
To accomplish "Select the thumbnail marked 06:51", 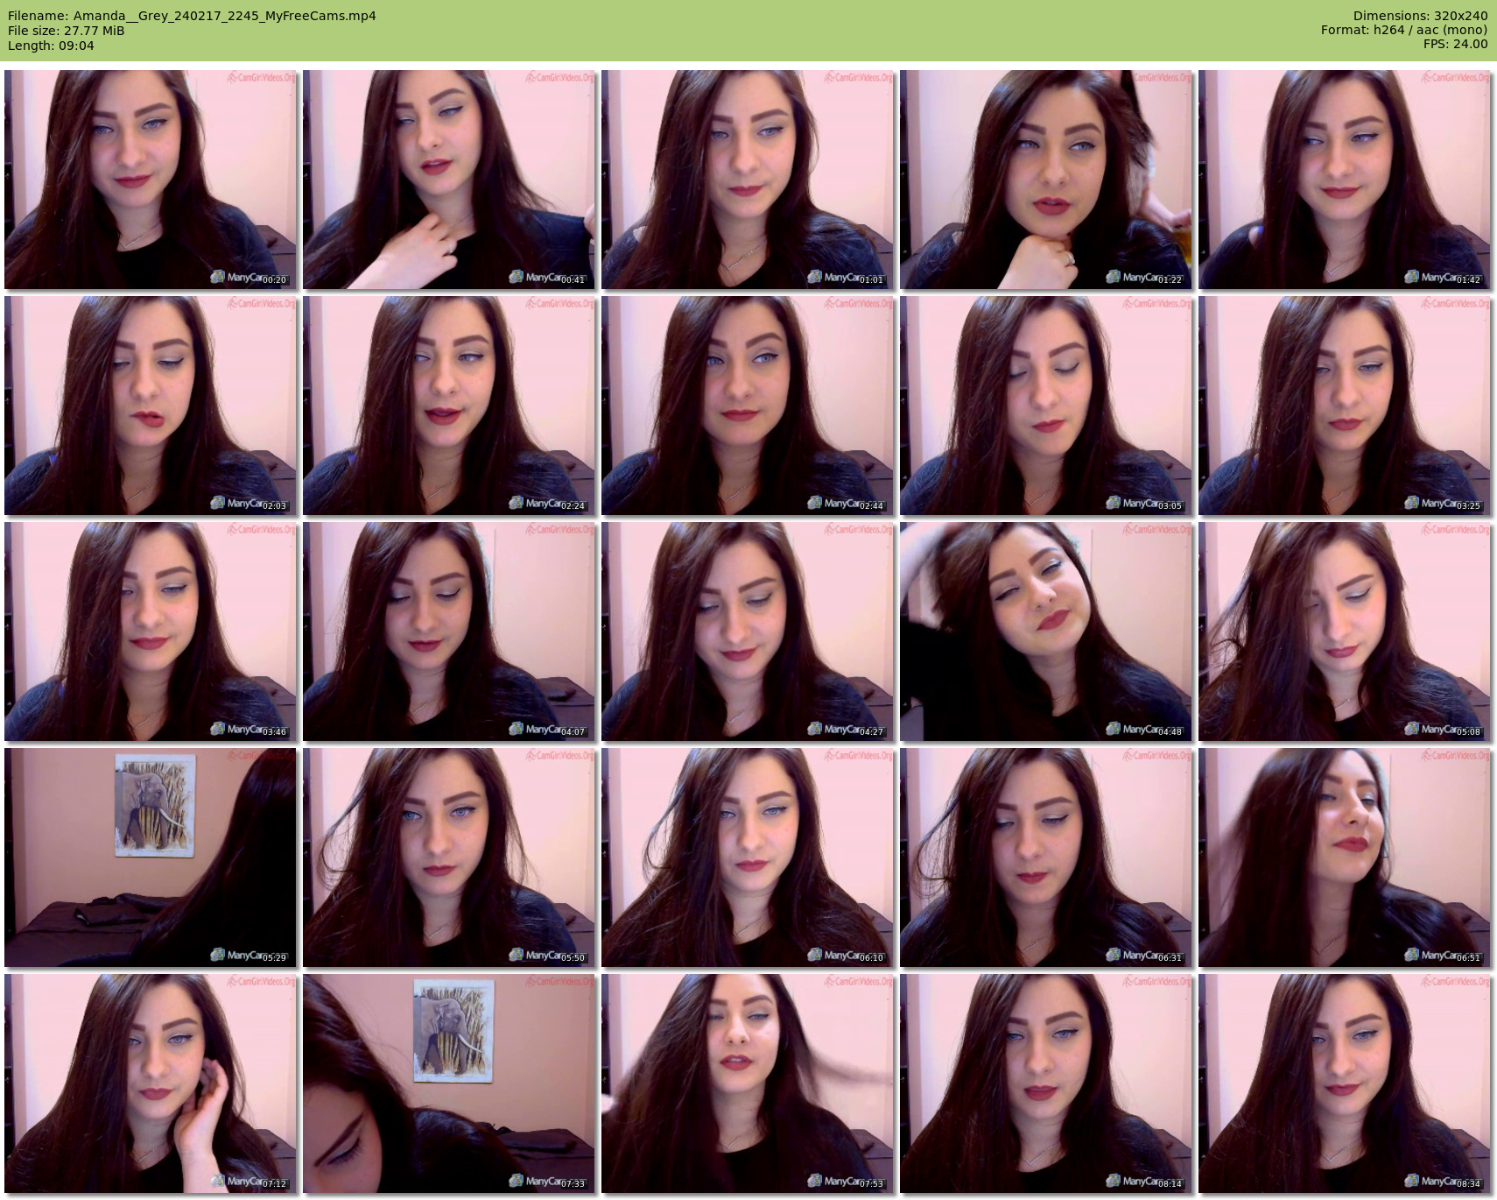I will coord(1345,858).
